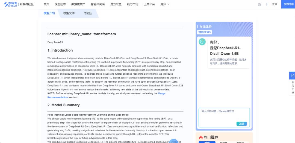Click the 开发者社区 title text

tap(27, 4)
